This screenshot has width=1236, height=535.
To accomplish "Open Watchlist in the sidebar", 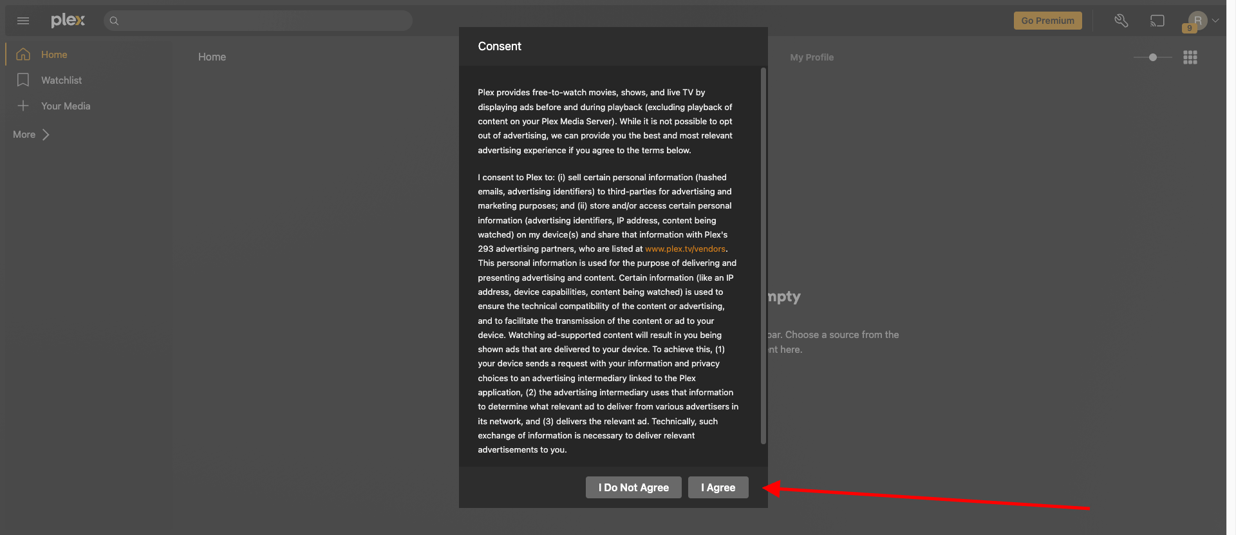I will click(61, 80).
